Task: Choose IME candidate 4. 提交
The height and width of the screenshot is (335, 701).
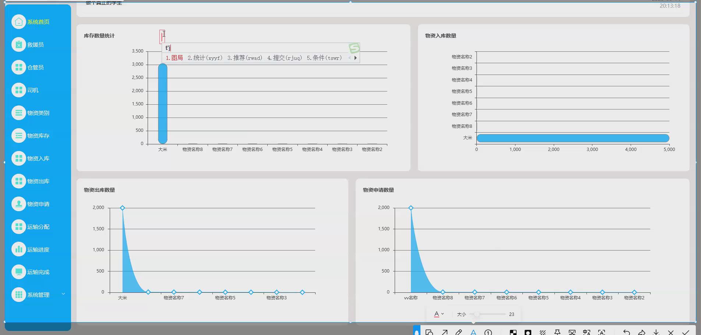Action: [285, 58]
